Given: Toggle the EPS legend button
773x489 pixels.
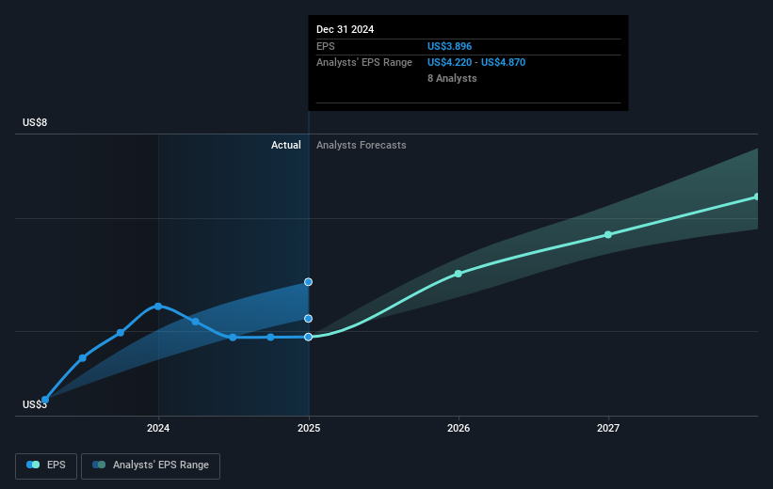Looking at the screenshot, I should click(x=46, y=465).
